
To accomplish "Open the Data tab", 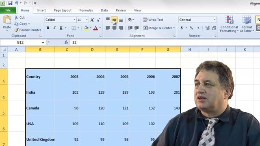I will [x=104, y=10].
